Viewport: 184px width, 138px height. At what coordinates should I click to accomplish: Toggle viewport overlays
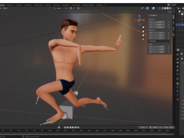coord(153,8)
